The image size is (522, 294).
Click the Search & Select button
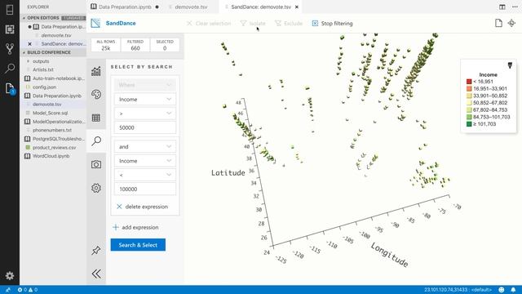[x=138, y=245]
